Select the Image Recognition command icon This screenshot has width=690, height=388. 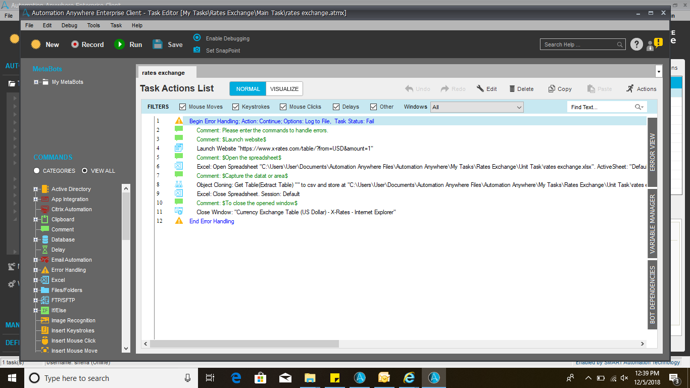[45, 320]
